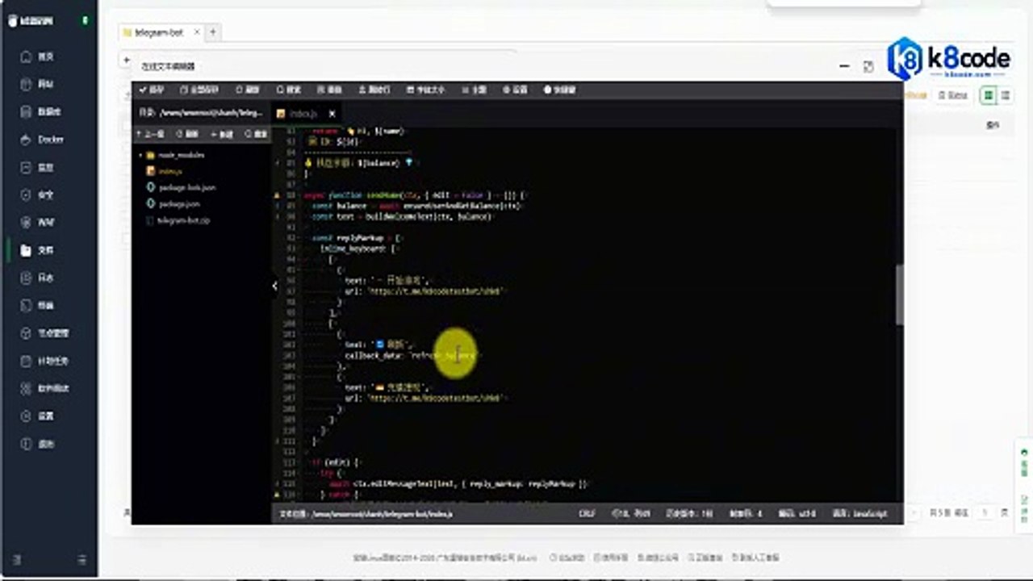Click the bottom-left sidebar footer icon

pos(18,559)
